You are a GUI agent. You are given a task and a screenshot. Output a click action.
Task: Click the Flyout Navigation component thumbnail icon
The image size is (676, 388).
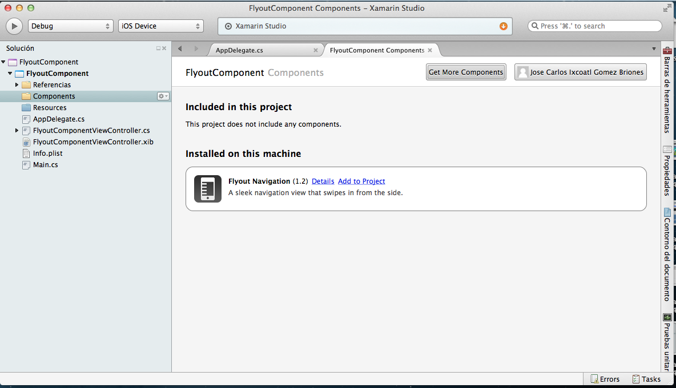[207, 188]
